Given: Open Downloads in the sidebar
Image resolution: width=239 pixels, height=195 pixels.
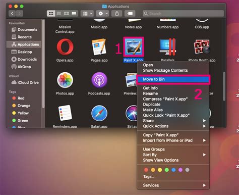Looking at the screenshot, I should (x=24, y=59).
